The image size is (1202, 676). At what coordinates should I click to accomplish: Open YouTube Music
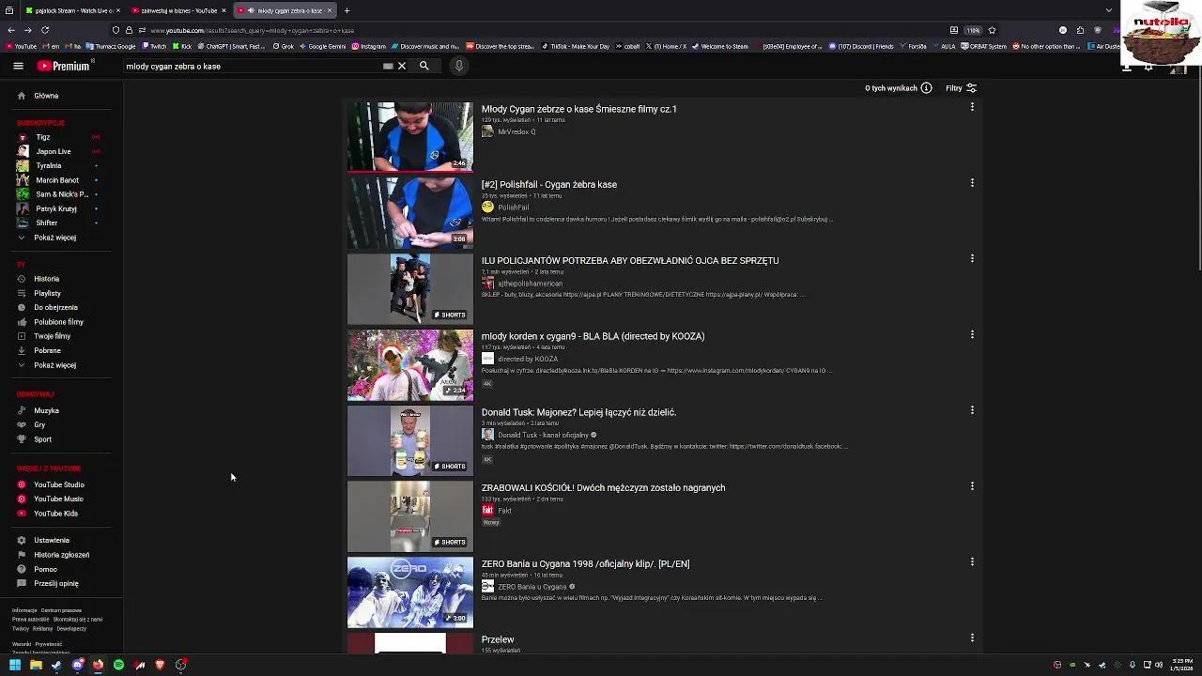click(x=61, y=499)
